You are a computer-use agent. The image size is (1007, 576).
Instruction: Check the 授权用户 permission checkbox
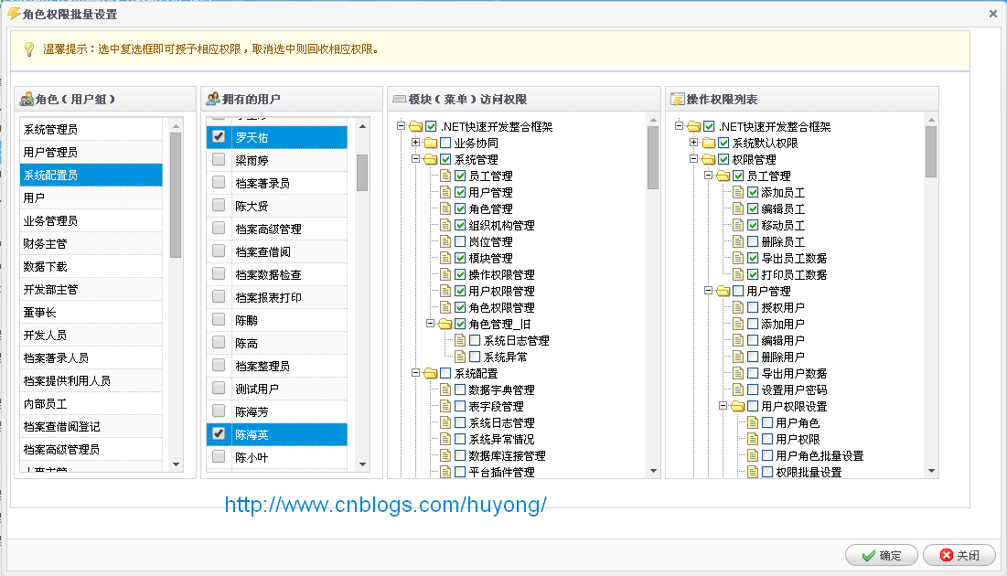[754, 307]
